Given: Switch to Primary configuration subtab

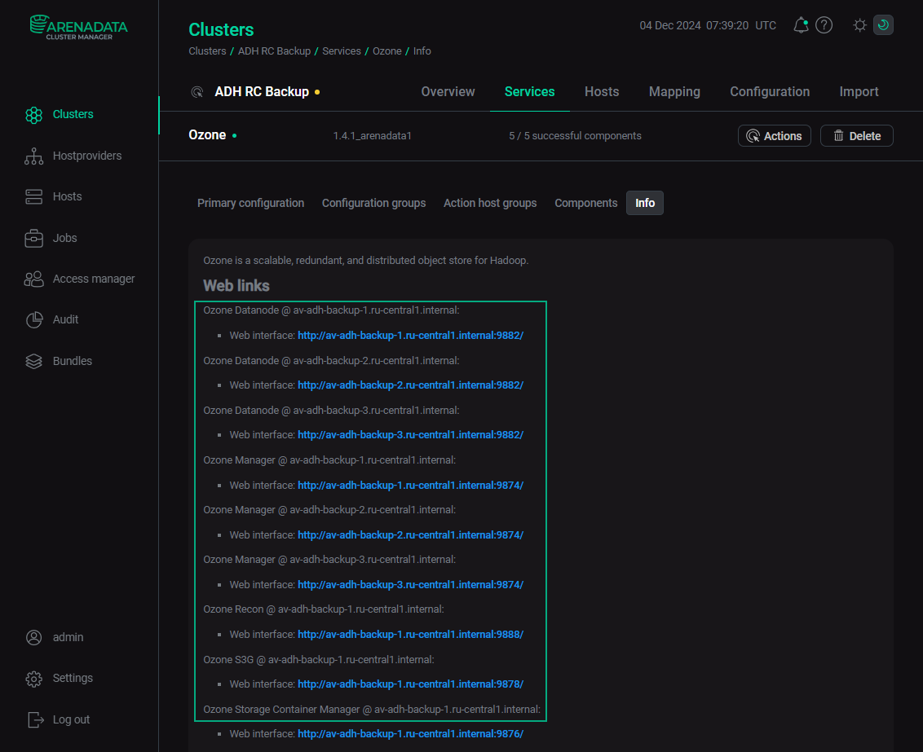Looking at the screenshot, I should point(251,203).
